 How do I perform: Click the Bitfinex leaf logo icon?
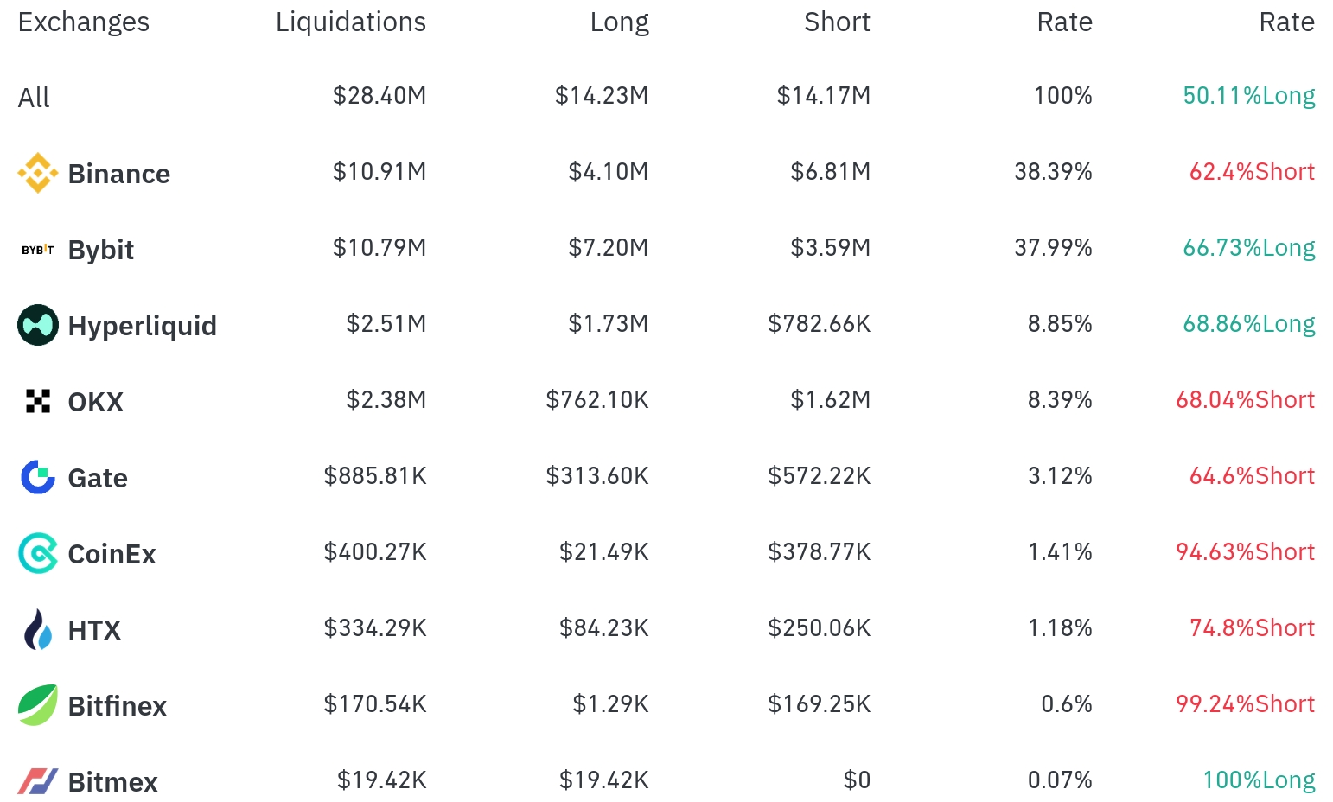38,706
